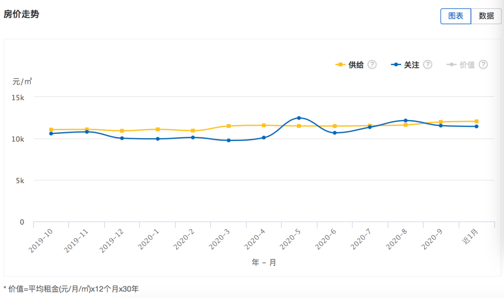Viewport: 504px width, 298px height.
Task: Toggle the 关注 blue series legend
Action: click(405, 65)
